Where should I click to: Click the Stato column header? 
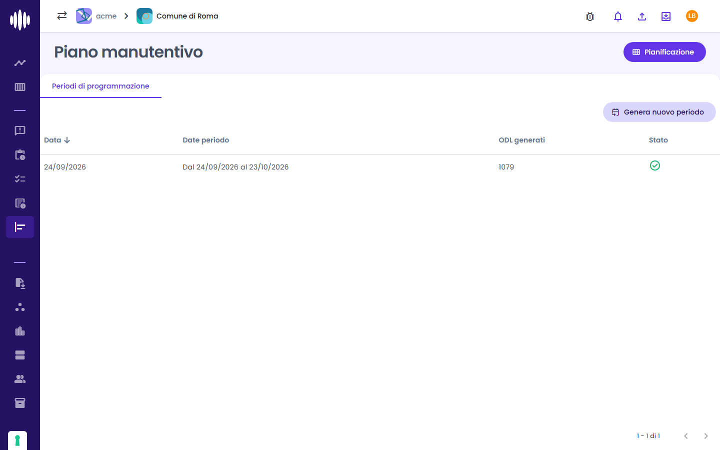pos(658,140)
